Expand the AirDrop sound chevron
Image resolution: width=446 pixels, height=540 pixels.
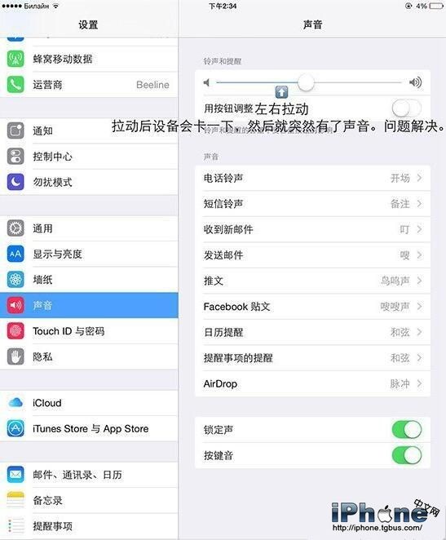419,383
